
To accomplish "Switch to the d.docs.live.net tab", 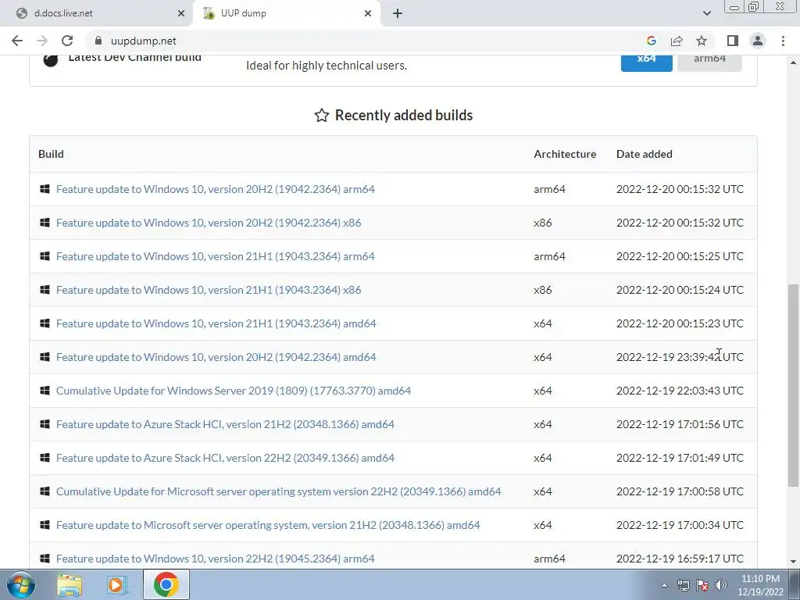I will pos(97,13).
